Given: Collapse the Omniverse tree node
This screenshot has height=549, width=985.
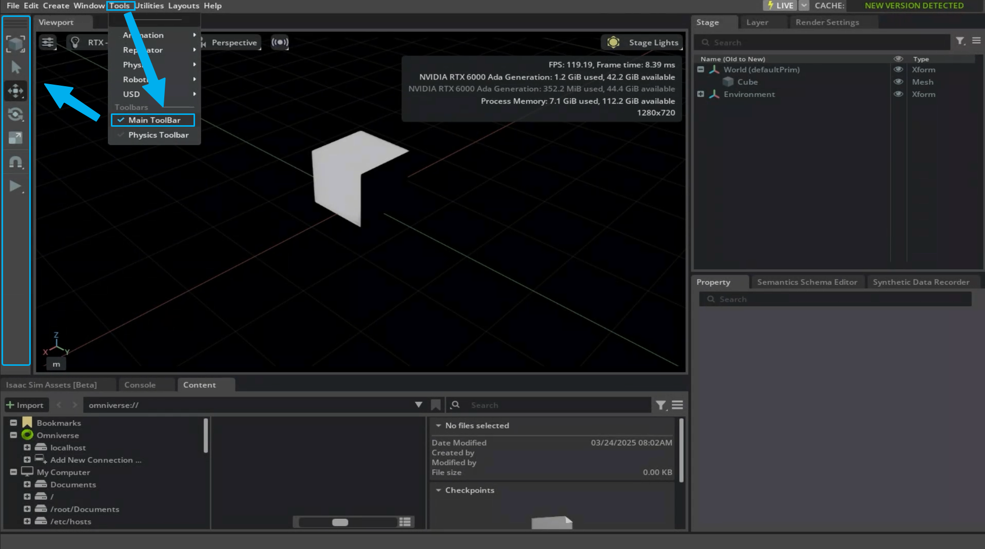Looking at the screenshot, I should point(13,435).
